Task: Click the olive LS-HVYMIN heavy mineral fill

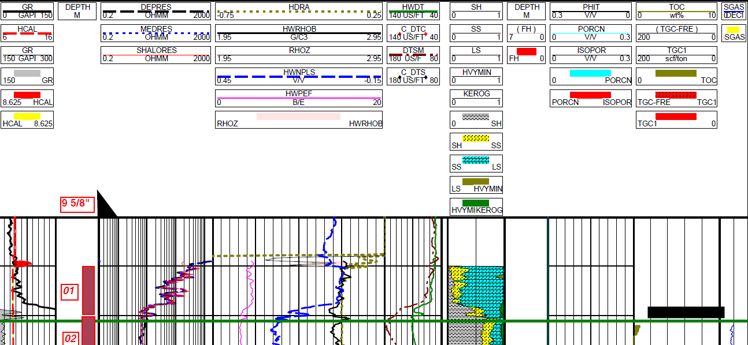Action: click(476, 182)
